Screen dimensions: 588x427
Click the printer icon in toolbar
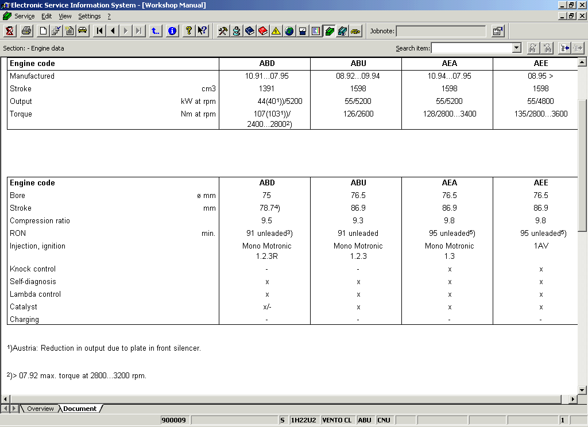[x=26, y=31]
